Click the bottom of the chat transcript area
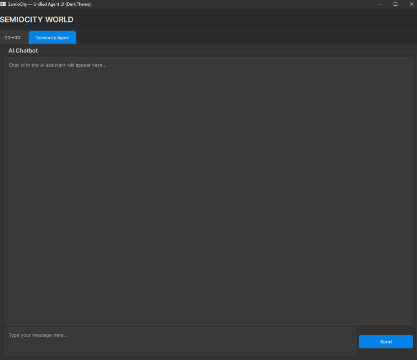417x360 pixels. tap(208, 318)
